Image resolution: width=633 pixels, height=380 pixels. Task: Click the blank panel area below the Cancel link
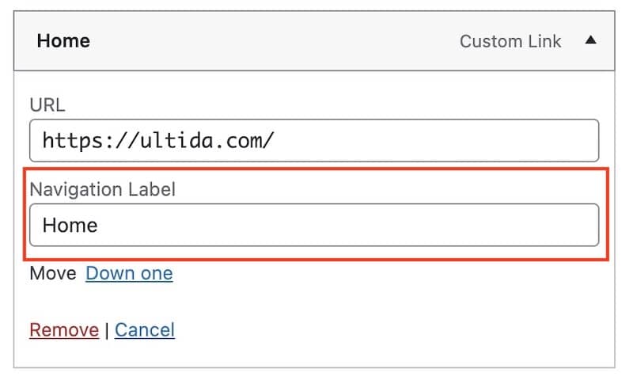click(314, 353)
